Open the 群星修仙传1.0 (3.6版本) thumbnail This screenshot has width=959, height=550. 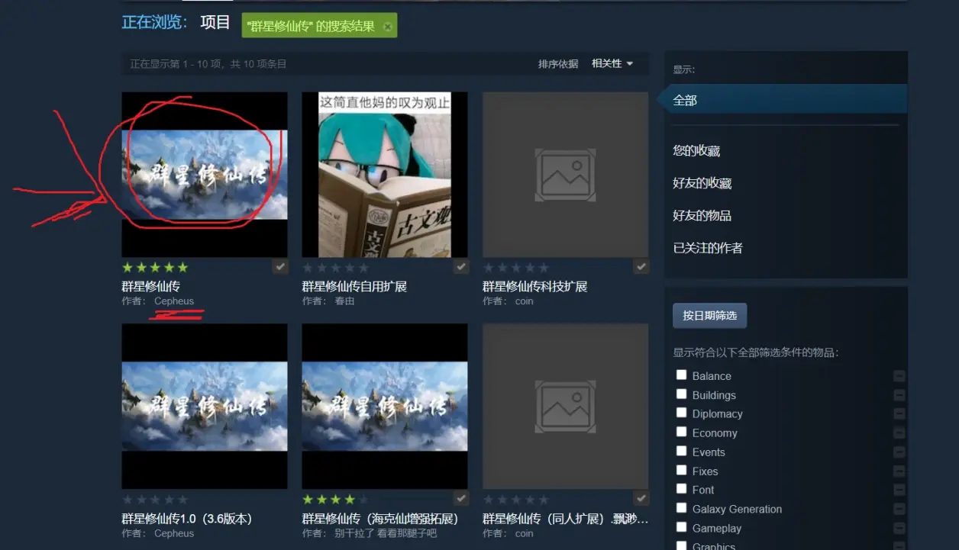pos(205,406)
